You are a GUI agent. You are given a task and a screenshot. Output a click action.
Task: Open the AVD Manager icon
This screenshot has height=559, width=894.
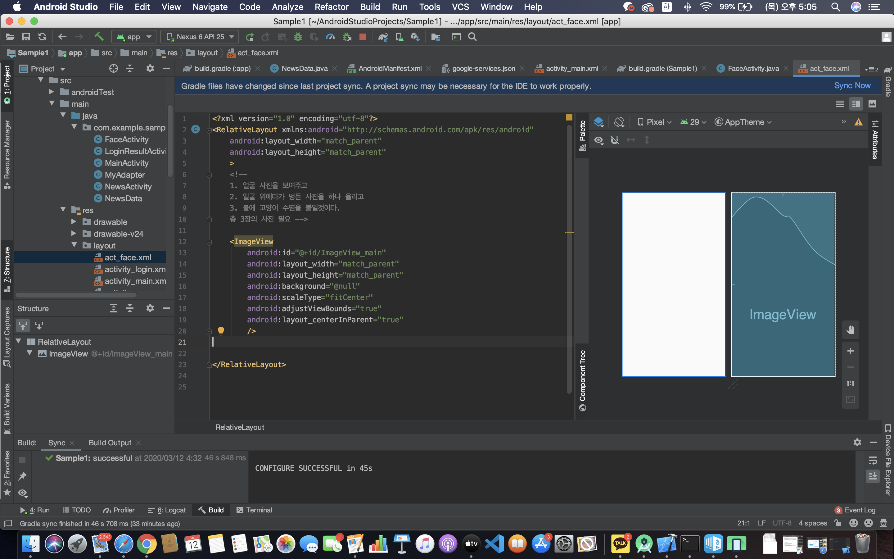point(399,37)
